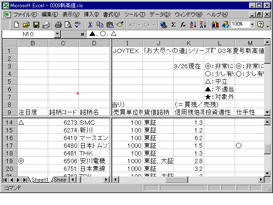Viewport: 273px width, 205px height.
Task: Select column K header
Action: (x=189, y=43)
